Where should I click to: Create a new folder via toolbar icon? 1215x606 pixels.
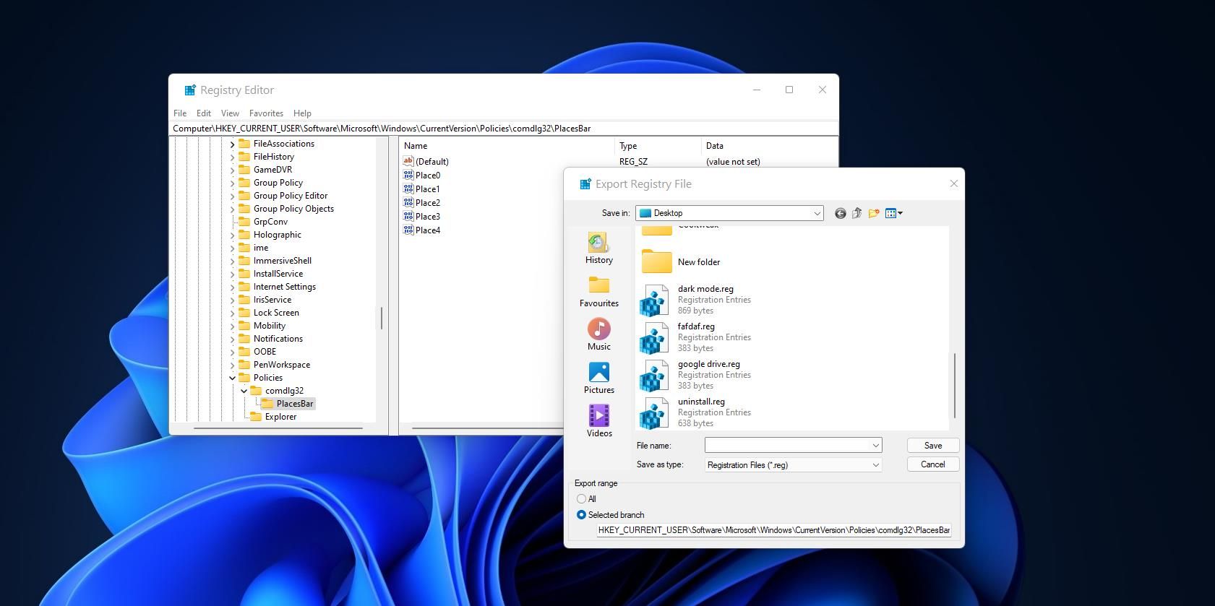[x=874, y=213]
